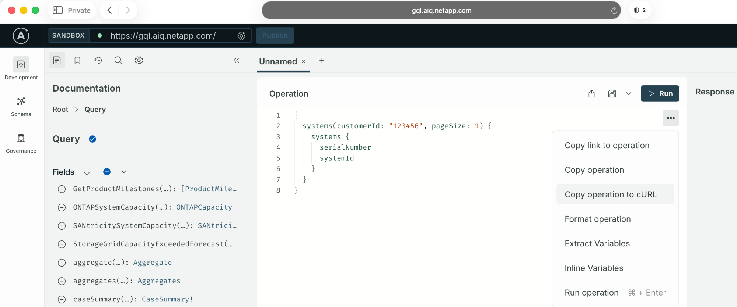Click the share operation icon

pos(591,94)
